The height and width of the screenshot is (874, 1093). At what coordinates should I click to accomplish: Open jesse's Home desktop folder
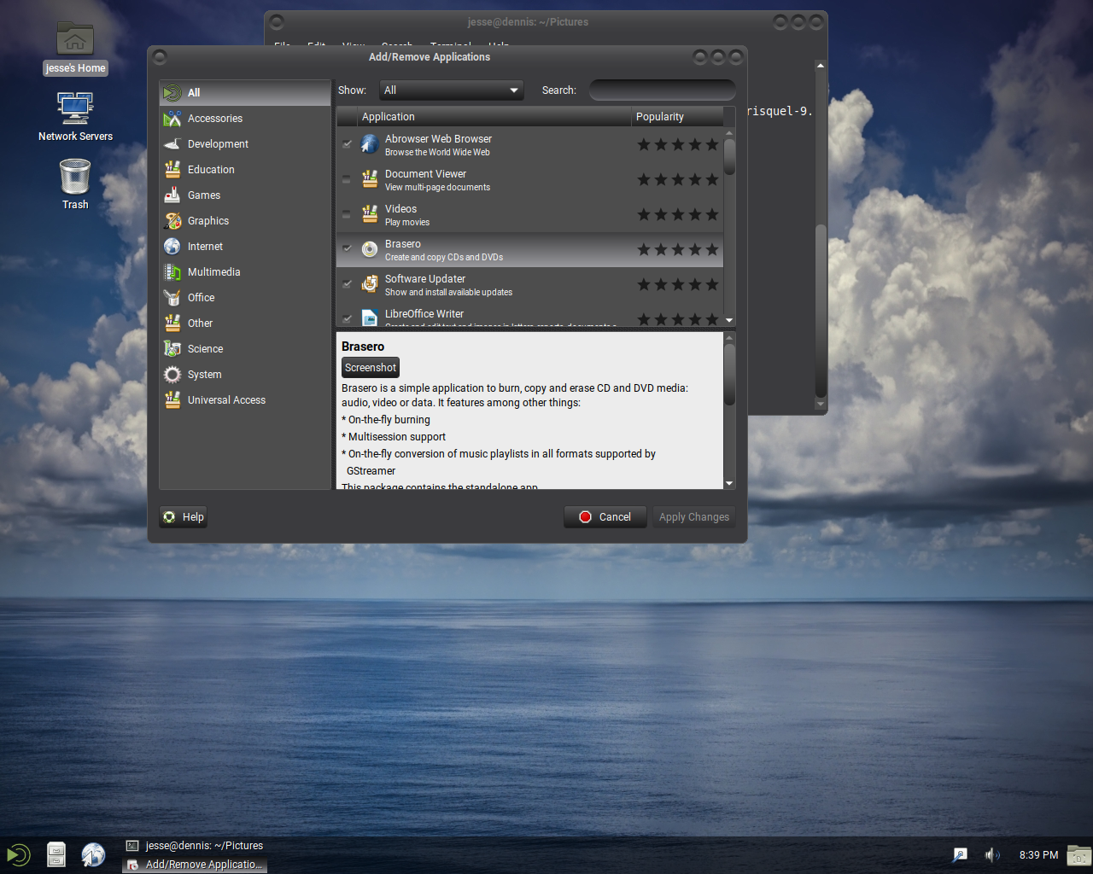tap(75, 48)
